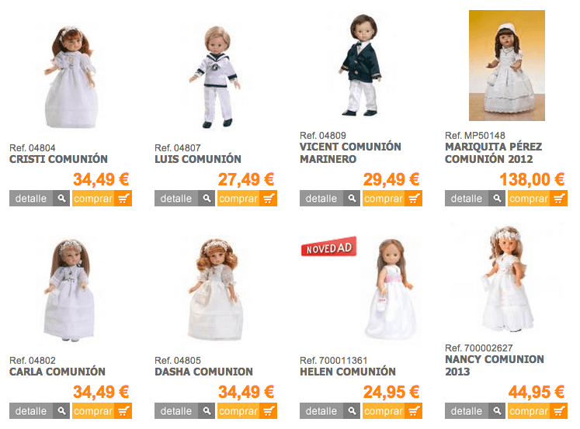
Task: Click magnifier icon for Vicent Comunión Marinero
Action: pos(353,199)
